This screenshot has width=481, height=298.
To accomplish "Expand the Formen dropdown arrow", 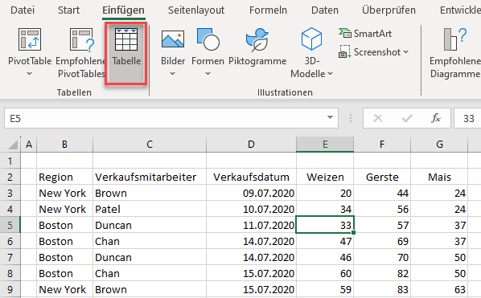I will [208, 74].
